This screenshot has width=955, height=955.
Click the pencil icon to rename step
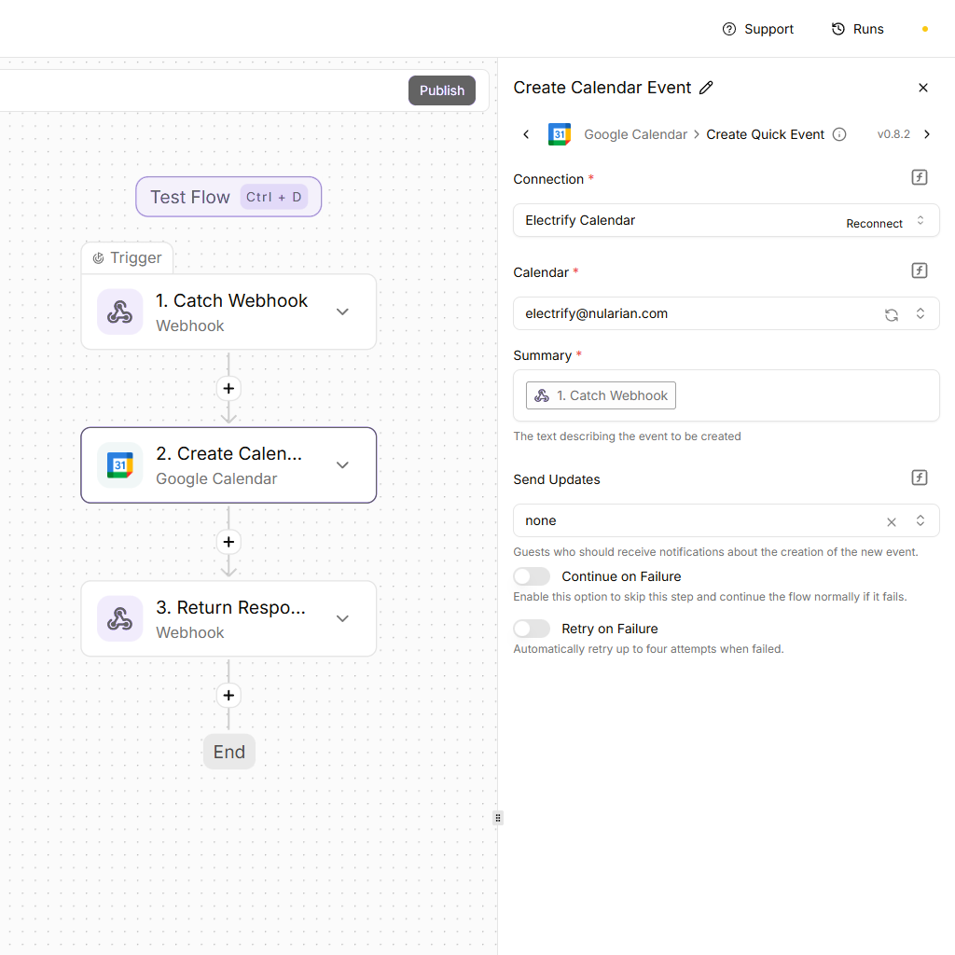706,88
